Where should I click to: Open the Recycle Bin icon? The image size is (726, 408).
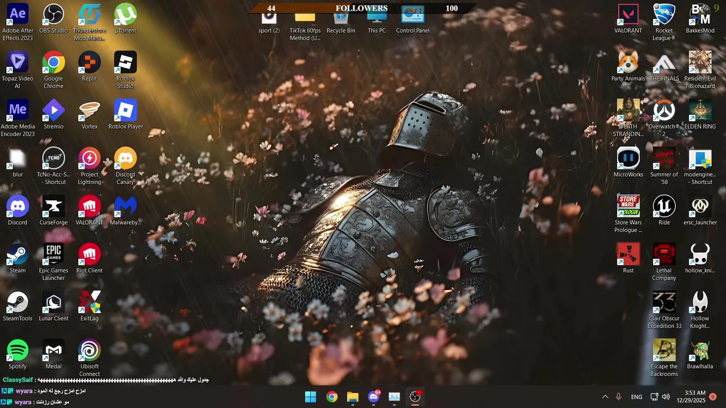pyautogui.click(x=340, y=23)
